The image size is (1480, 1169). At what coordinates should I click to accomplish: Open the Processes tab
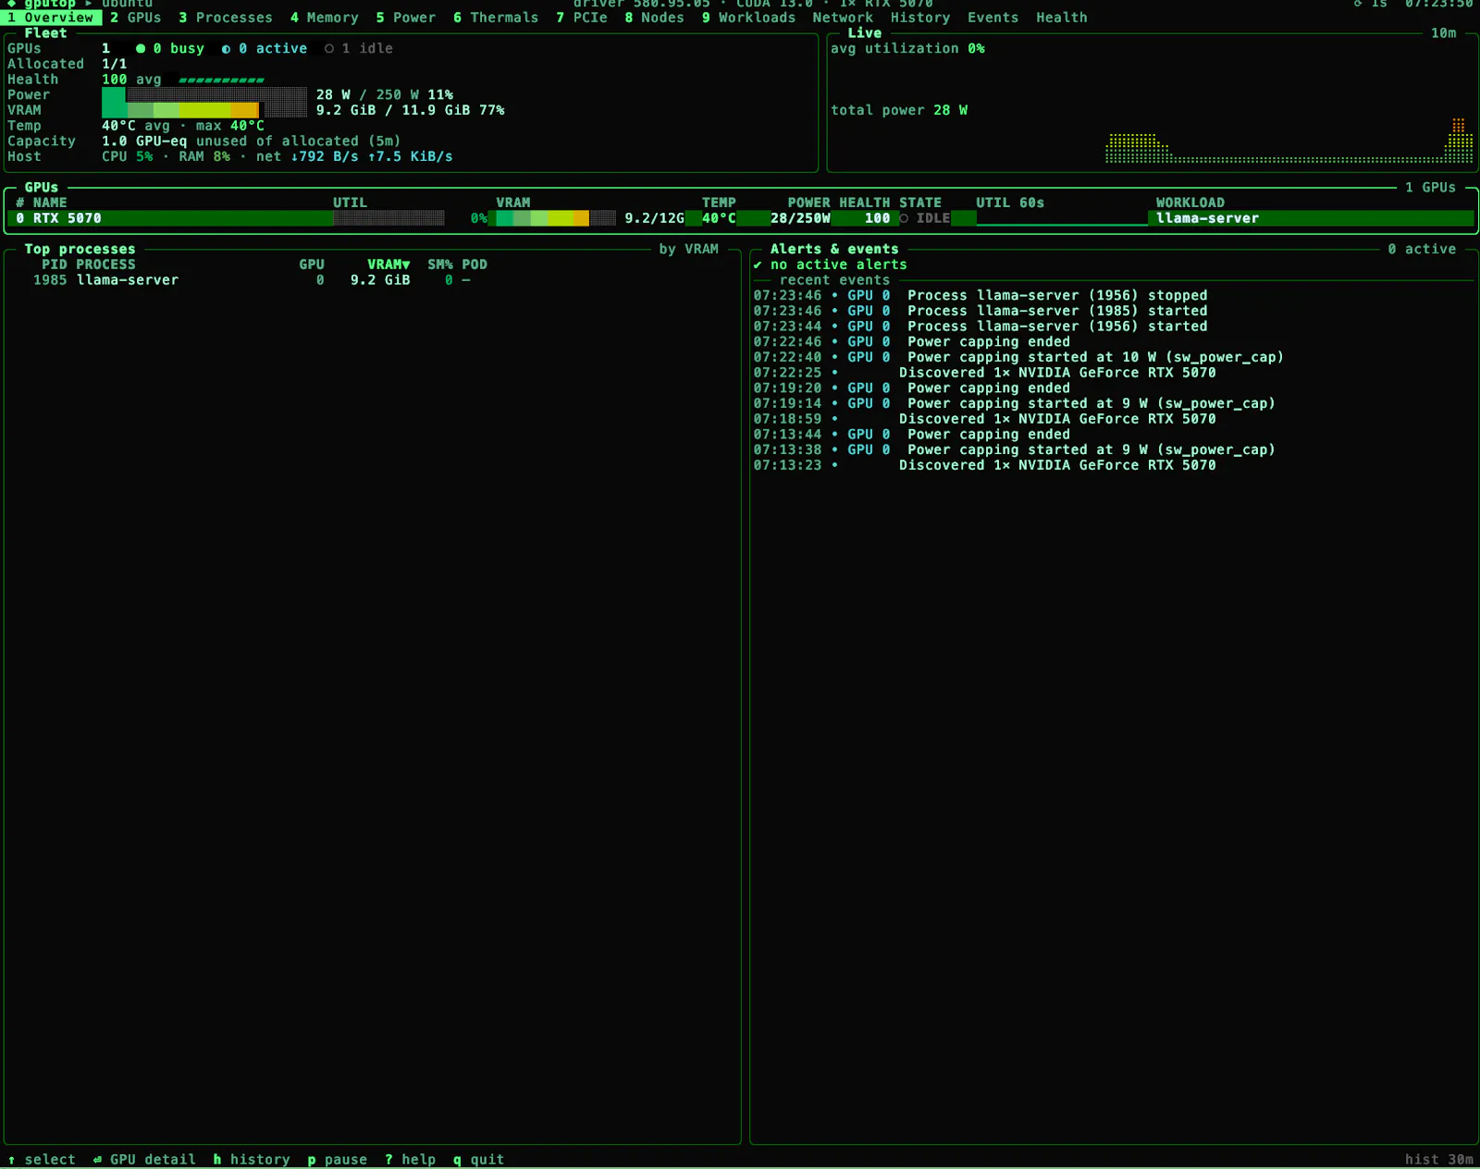[226, 18]
